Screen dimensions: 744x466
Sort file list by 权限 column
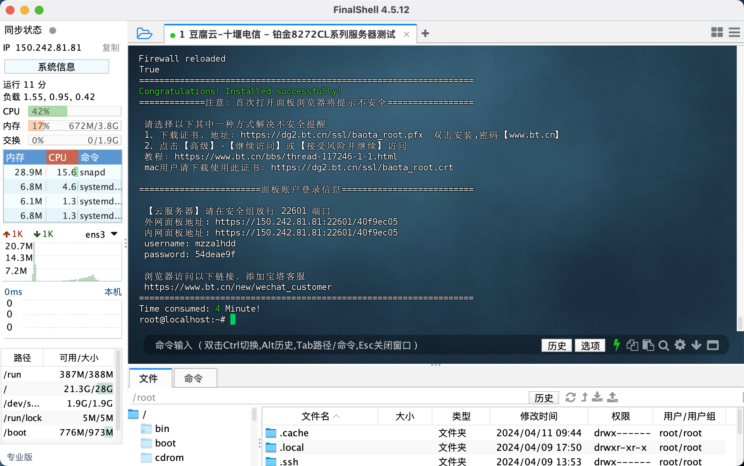click(620, 416)
